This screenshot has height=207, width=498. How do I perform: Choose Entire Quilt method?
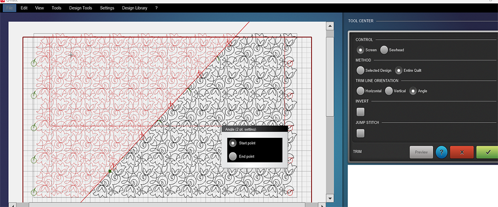tap(399, 70)
